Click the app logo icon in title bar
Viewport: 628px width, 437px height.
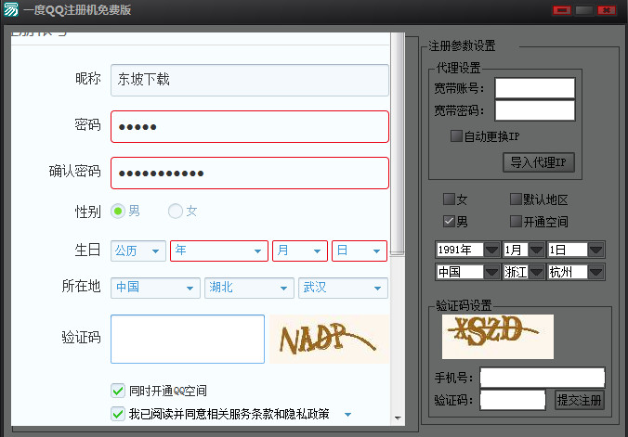[x=11, y=9]
